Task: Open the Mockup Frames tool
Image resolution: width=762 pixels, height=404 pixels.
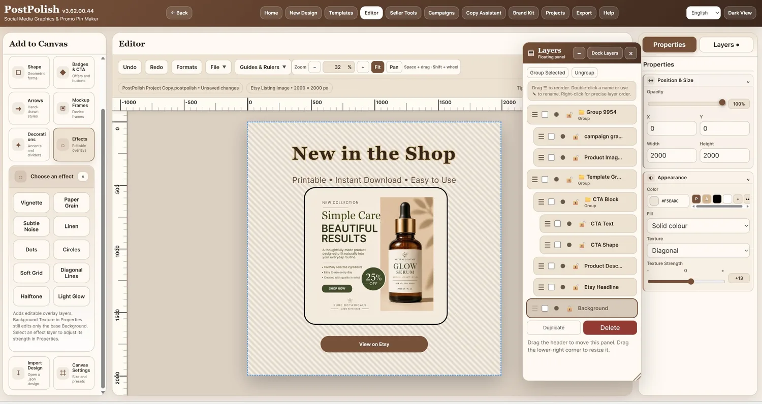Action: pyautogui.click(x=74, y=108)
